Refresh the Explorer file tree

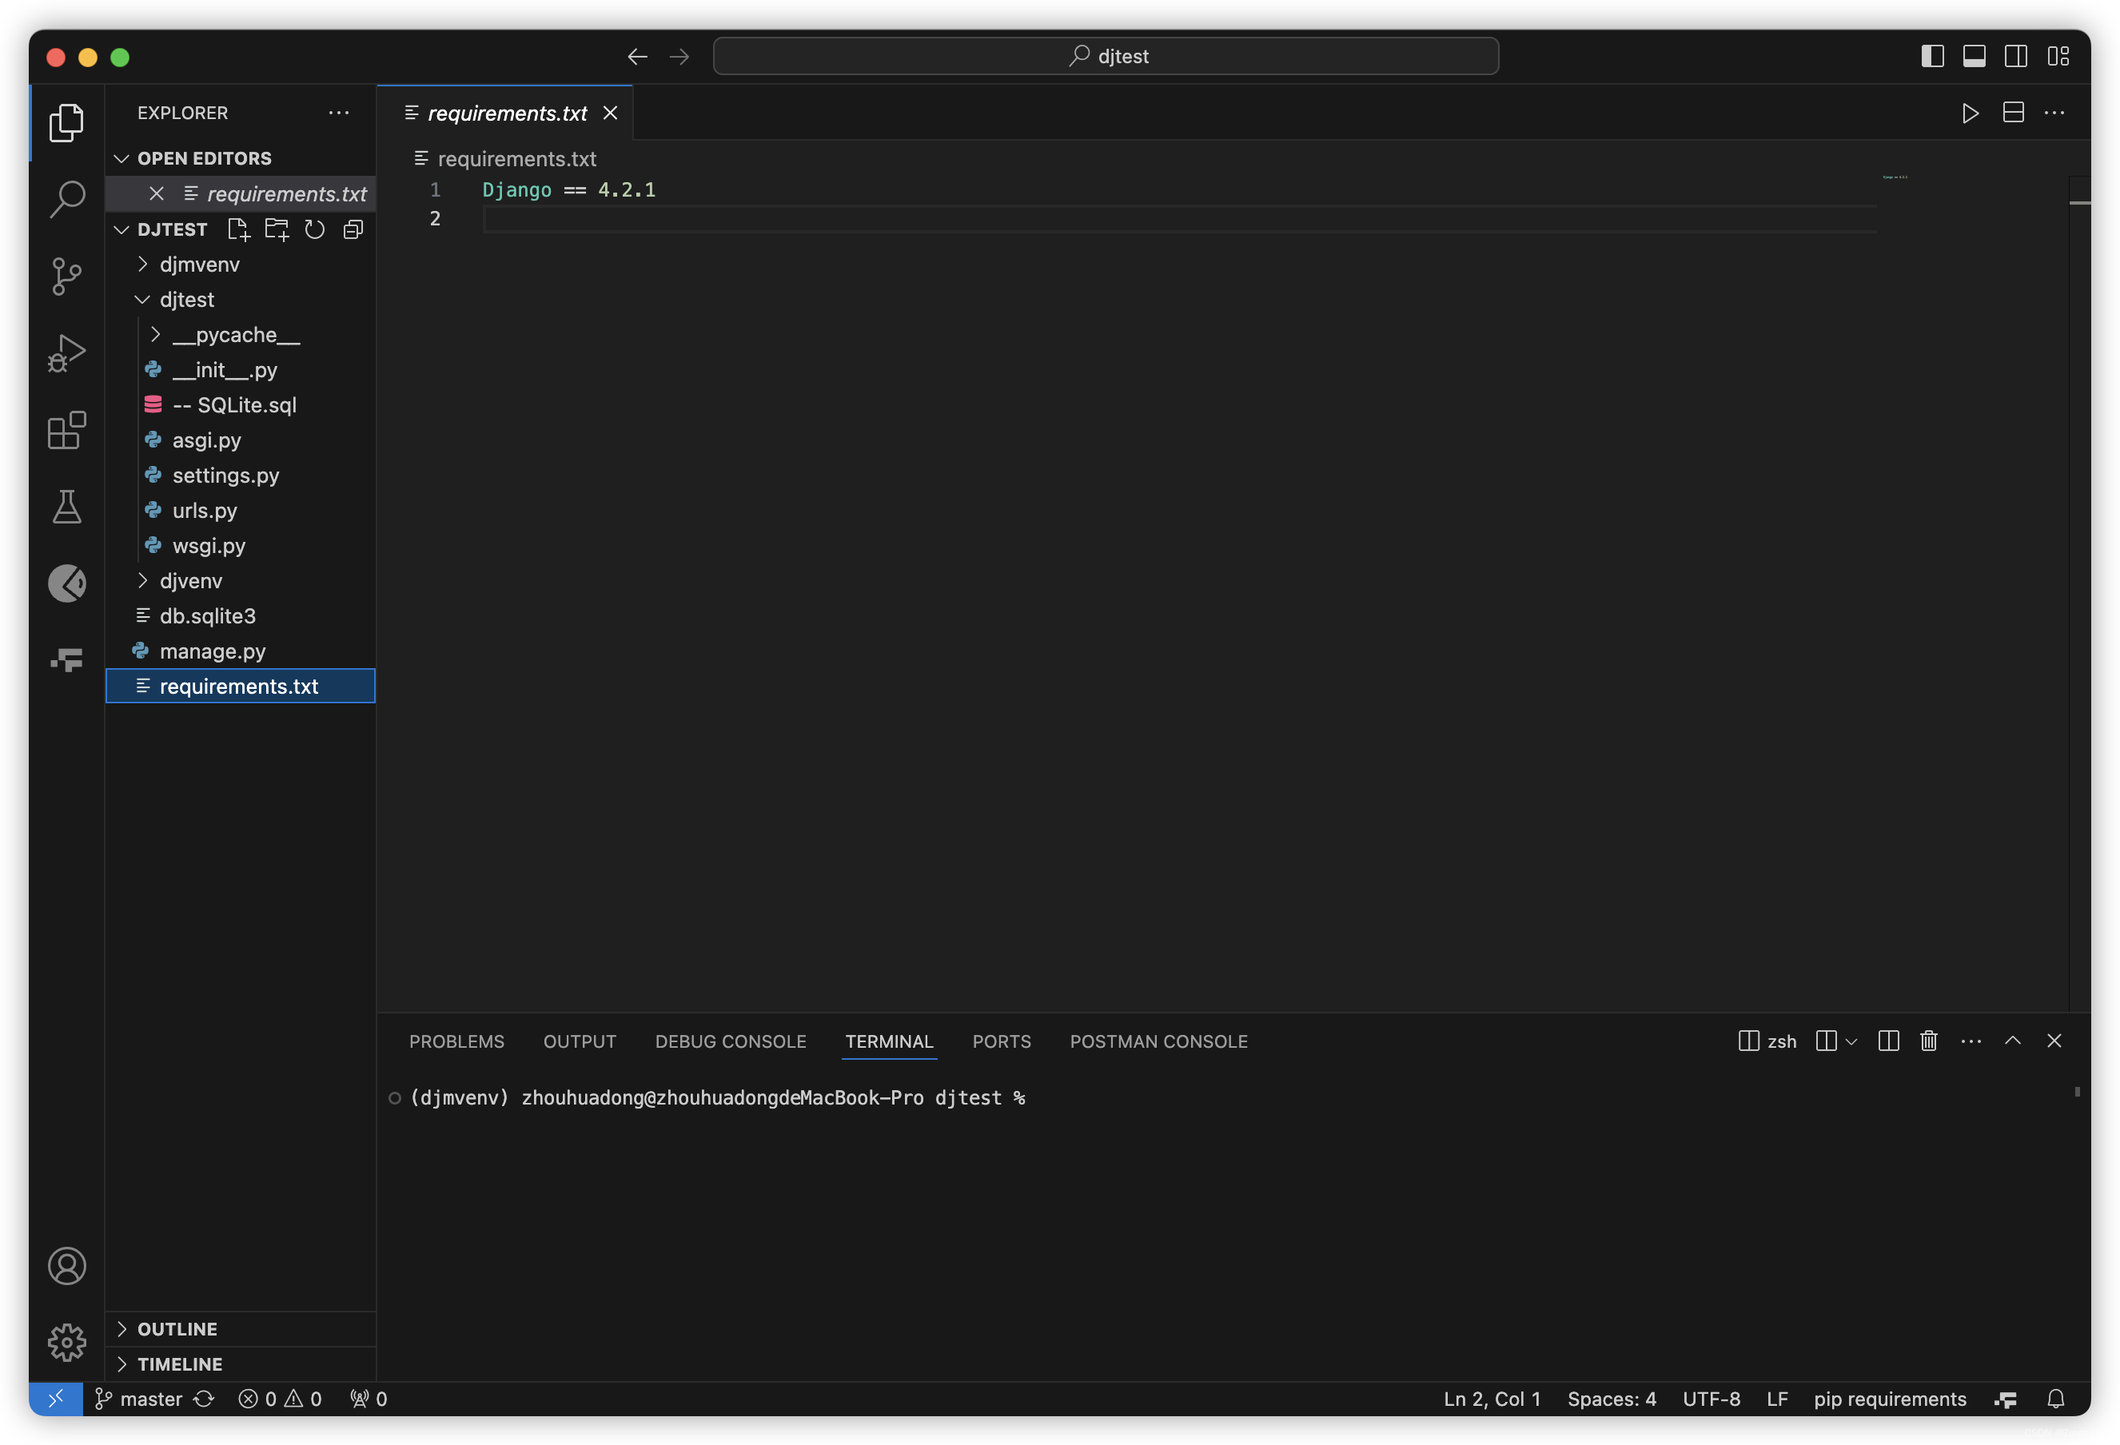(x=315, y=229)
